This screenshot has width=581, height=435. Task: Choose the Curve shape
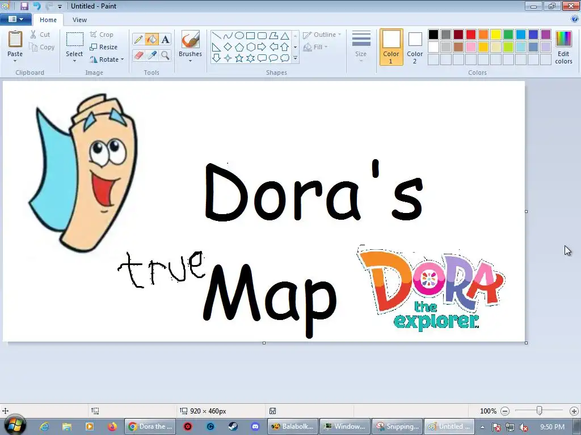coord(228,36)
